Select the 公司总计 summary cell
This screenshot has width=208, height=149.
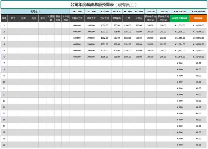(35, 11)
